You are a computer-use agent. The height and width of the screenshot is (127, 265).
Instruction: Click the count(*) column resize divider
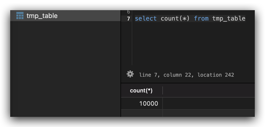point(163,90)
